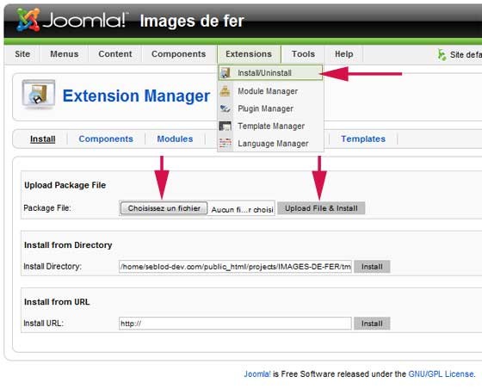Screen dimensions: 482x389
Task: Click the green Site default icon
Action: point(442,55)
